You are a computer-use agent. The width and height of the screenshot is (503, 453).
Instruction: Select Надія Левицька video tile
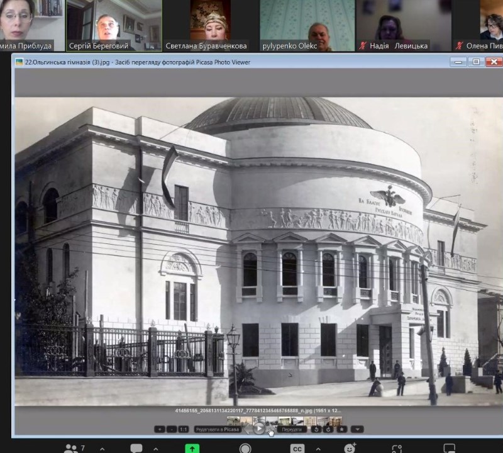point(404,25)
